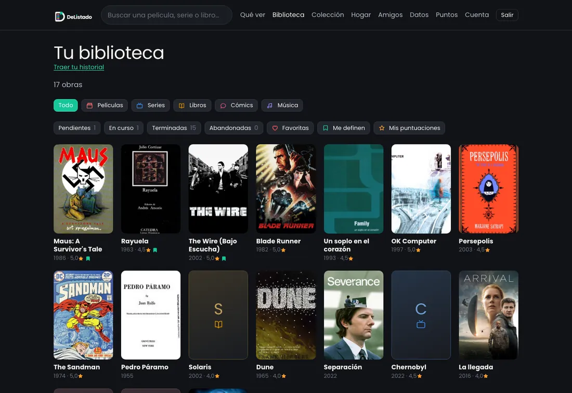Filter library by Películas
Image resolution: width=572 pixels, height=393 pixels.
[105, 106]
